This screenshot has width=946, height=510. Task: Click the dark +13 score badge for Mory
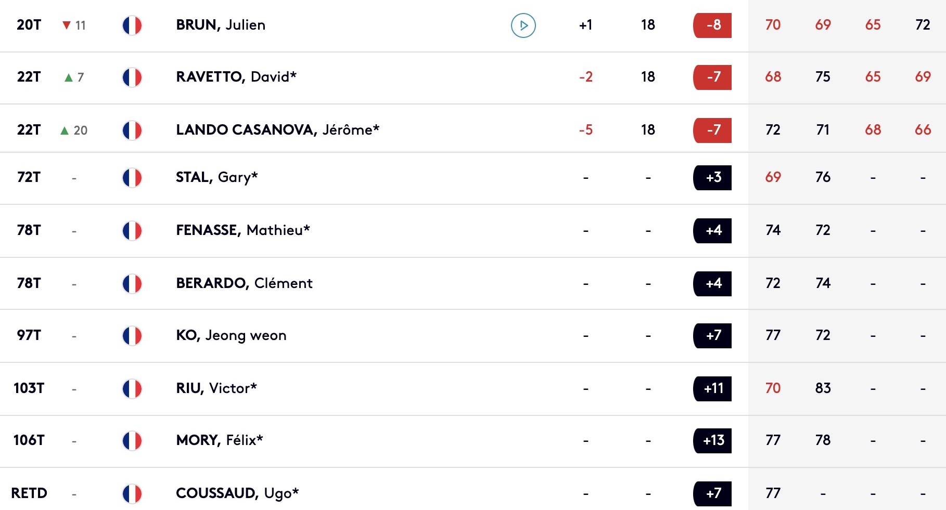point(712,441)
